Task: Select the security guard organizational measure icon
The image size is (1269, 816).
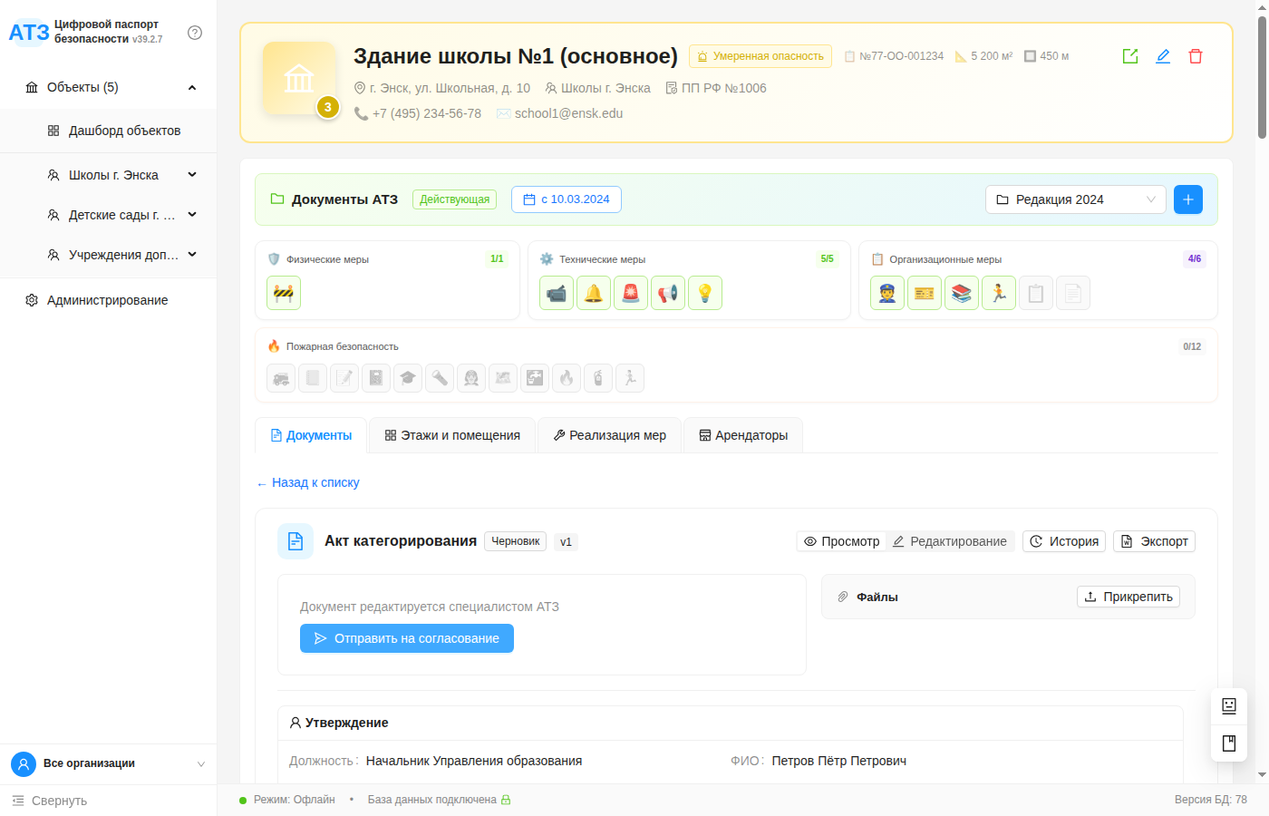Action: tap(886, 292)
